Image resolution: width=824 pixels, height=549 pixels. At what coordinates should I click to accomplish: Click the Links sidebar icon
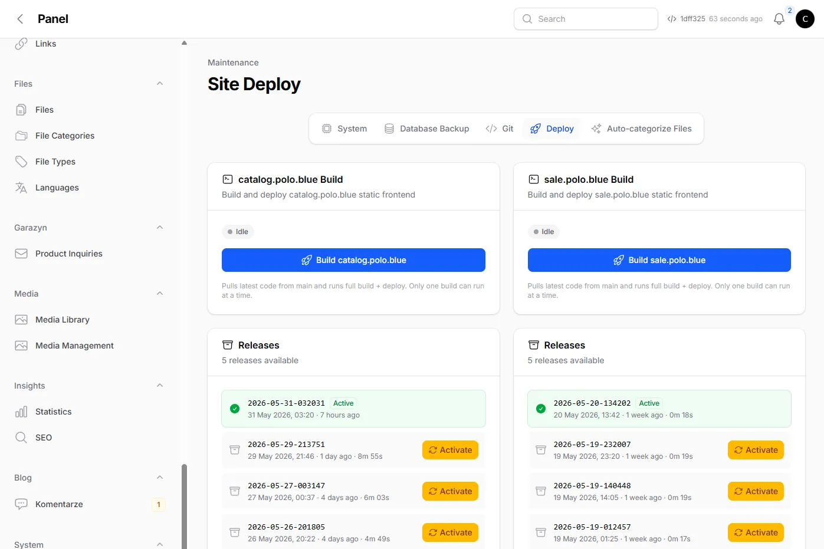[21, 44]
